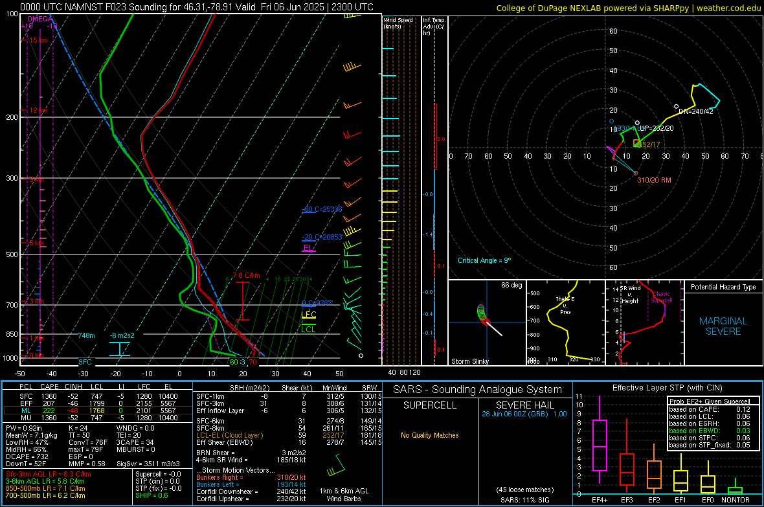This screenshot has width=764, height=507.
Task: Click the 310/20 RM storm motion label
Action: [x=655, y=181]
